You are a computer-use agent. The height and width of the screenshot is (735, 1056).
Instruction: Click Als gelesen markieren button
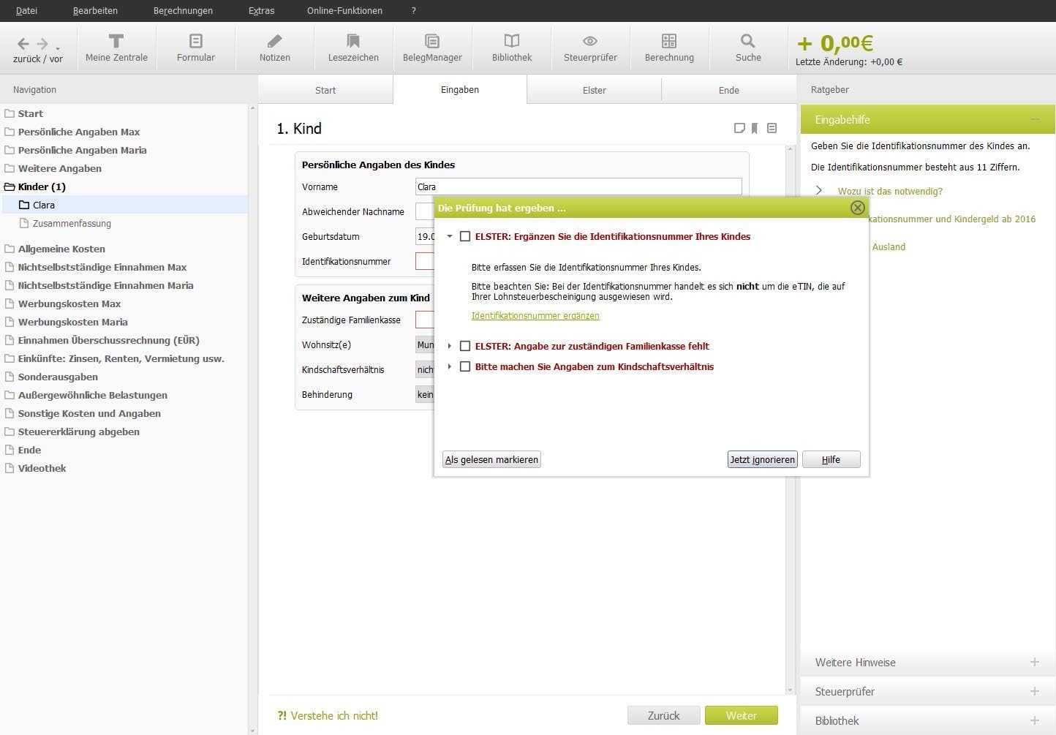tap(492, 459)
